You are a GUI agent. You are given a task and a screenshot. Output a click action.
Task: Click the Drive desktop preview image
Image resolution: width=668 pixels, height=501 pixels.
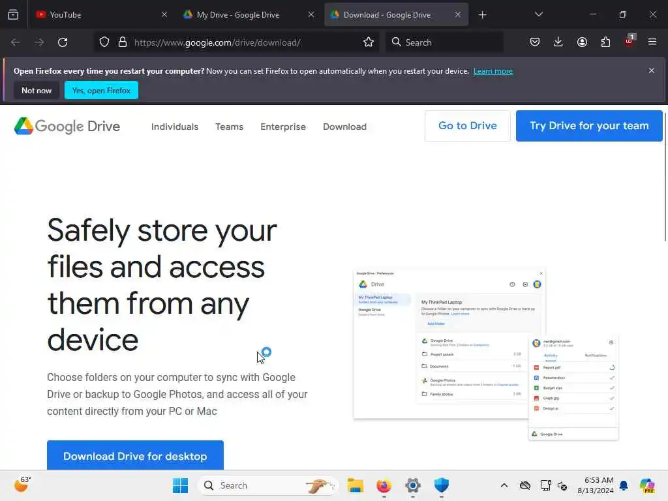coord(485,354)
